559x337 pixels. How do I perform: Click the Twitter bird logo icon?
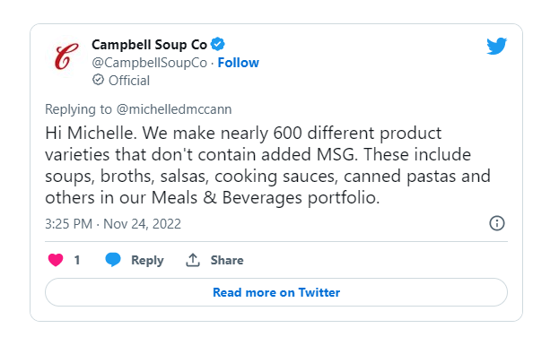tap(496, 46)
